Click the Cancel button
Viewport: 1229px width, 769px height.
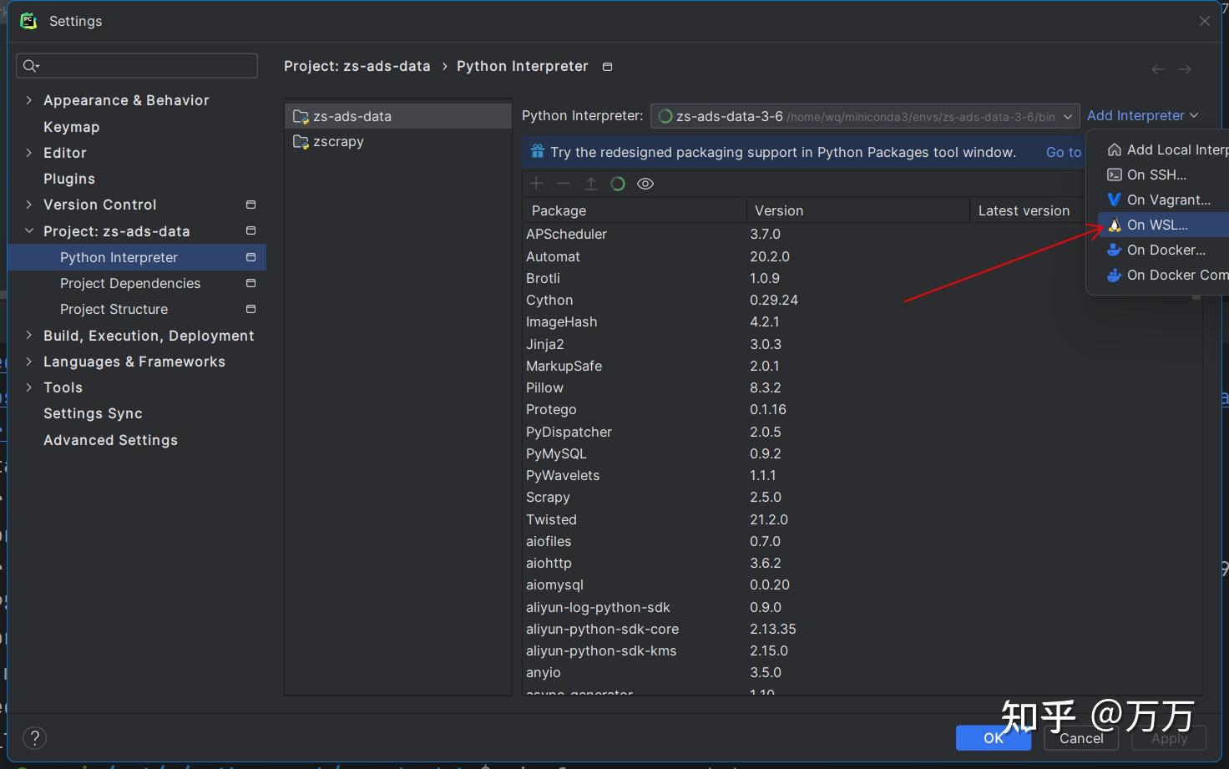(x=1081, y=738)
